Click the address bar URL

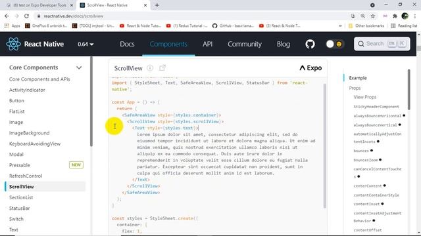click(74, 16)
